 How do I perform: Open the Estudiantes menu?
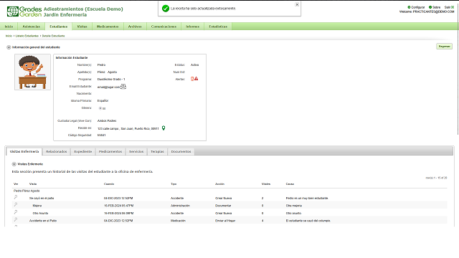point(59,27)
